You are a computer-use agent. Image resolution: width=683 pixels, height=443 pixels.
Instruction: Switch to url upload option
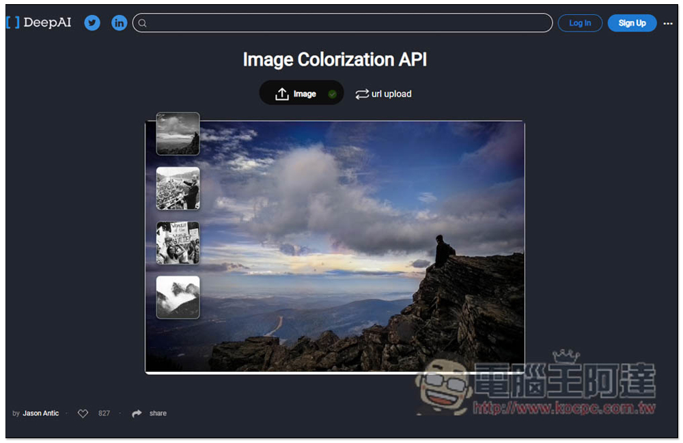coord(391,94)
